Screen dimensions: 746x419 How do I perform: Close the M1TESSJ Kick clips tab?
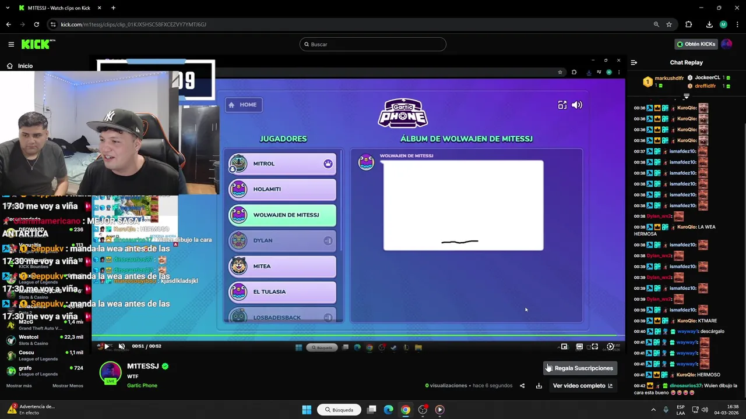(x=99, y=8)
